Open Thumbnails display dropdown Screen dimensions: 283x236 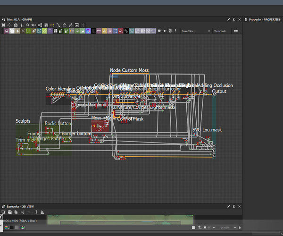point(220,31)
